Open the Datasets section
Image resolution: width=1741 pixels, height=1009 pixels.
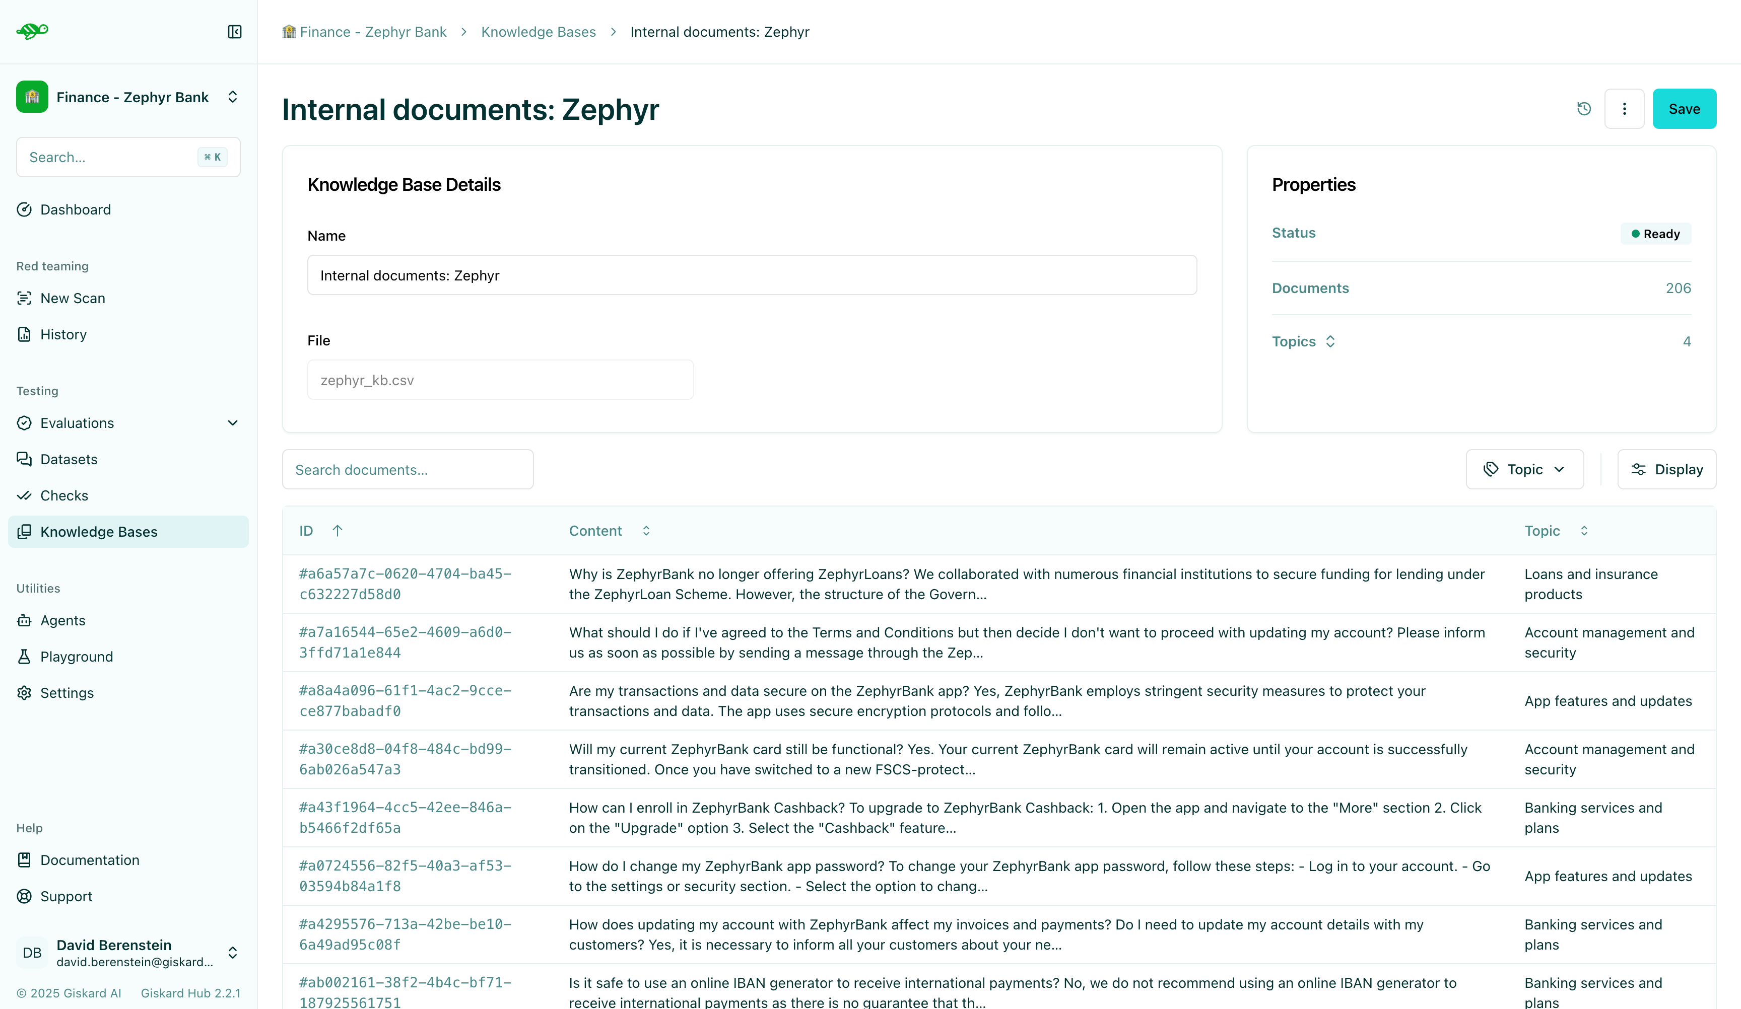69,459
